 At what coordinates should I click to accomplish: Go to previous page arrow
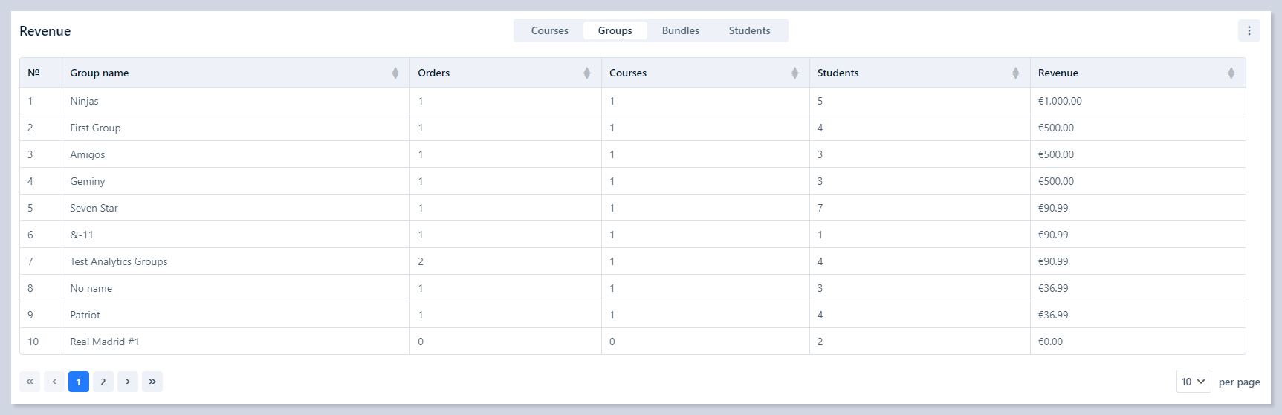(x=54, y=382)
